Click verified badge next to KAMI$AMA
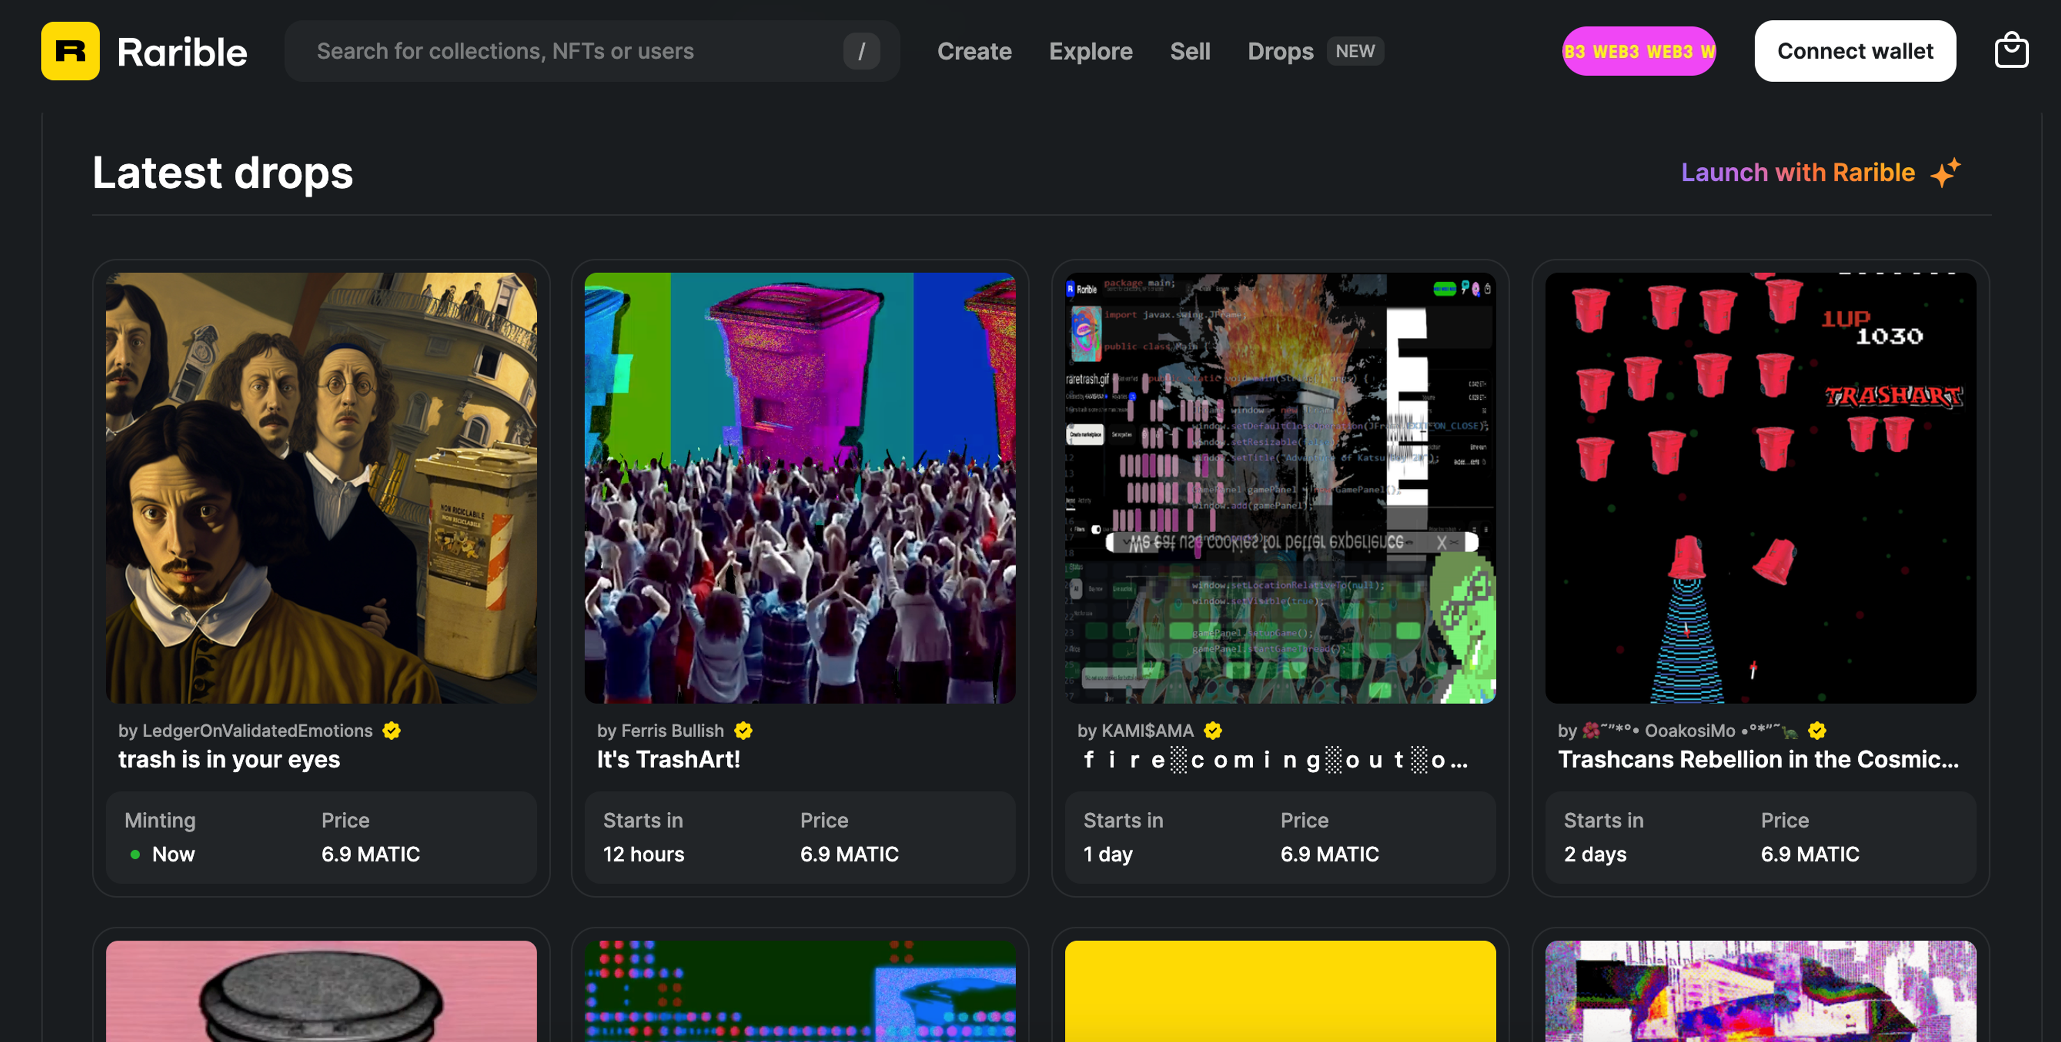 pyautogui.click(x=1213, y=730)
